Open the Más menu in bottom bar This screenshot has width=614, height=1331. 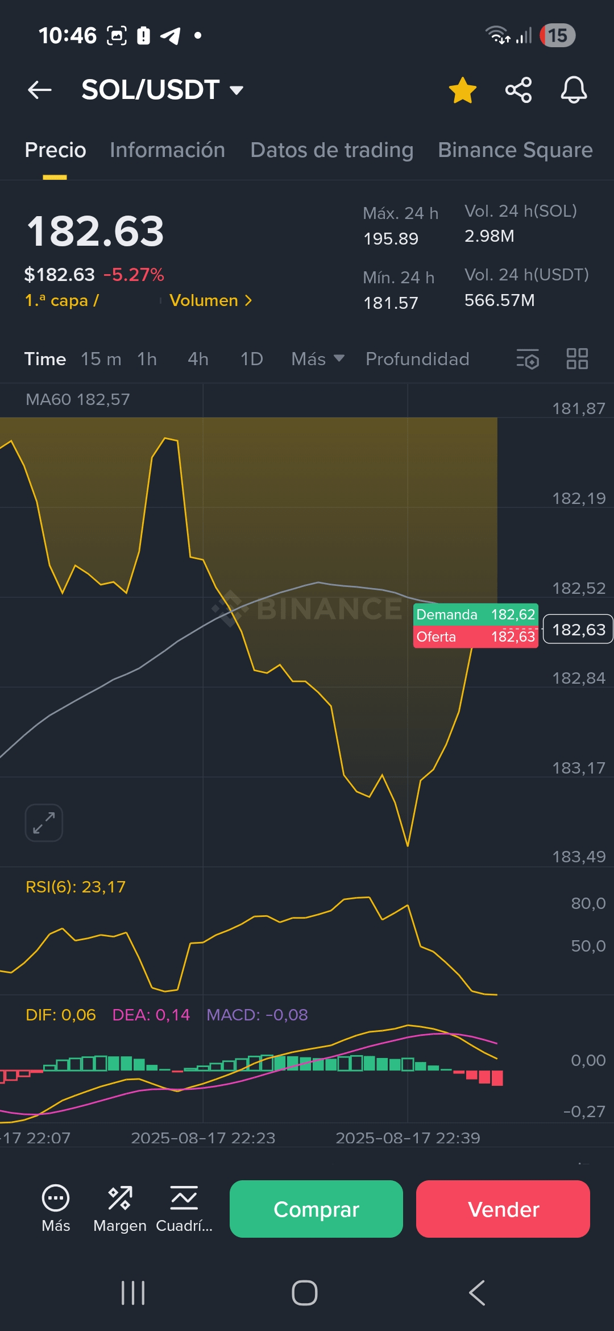coord(56,1209)
